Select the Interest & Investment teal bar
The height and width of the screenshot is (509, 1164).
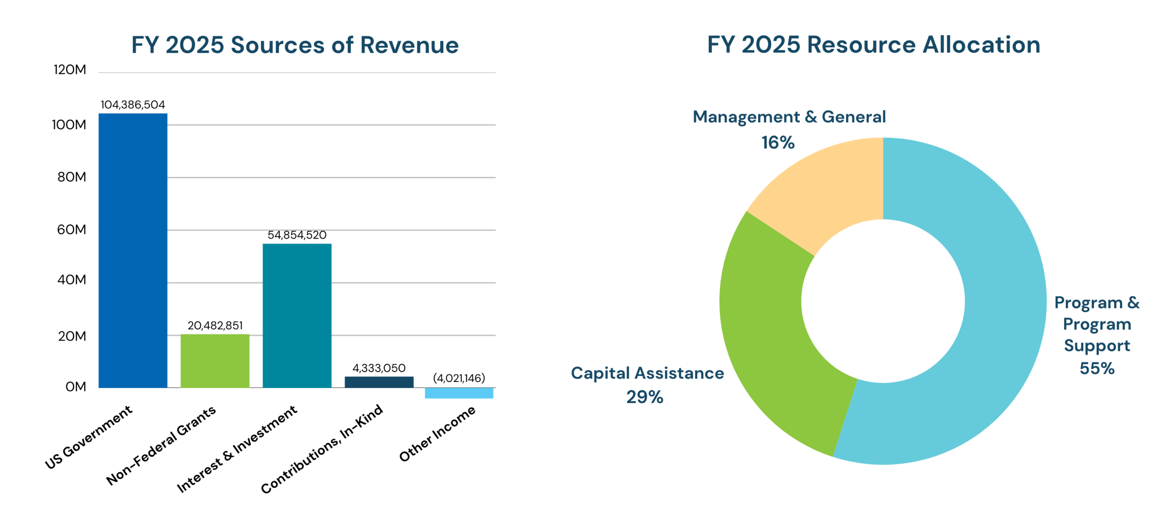point(297,315)
